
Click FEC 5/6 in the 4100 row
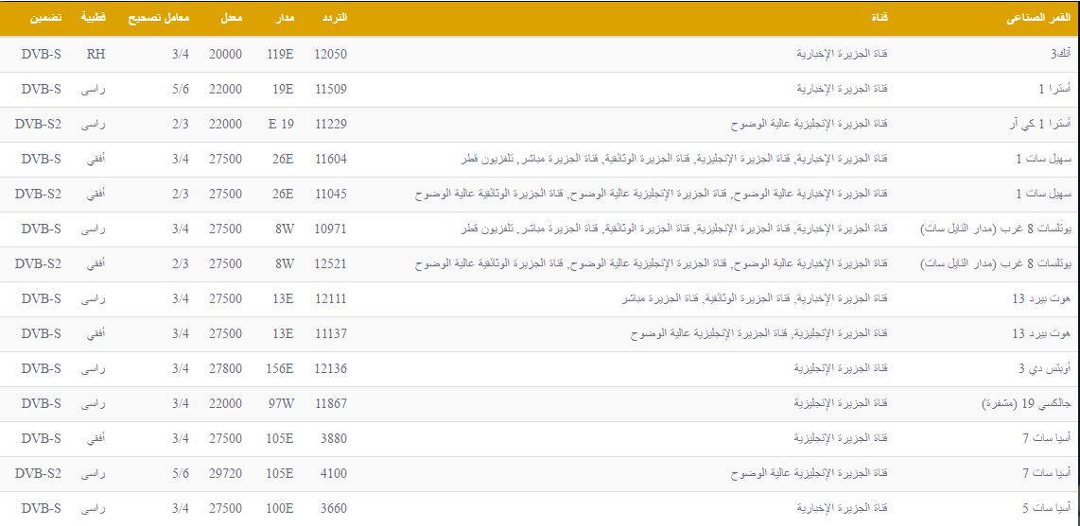coord(182,474)
